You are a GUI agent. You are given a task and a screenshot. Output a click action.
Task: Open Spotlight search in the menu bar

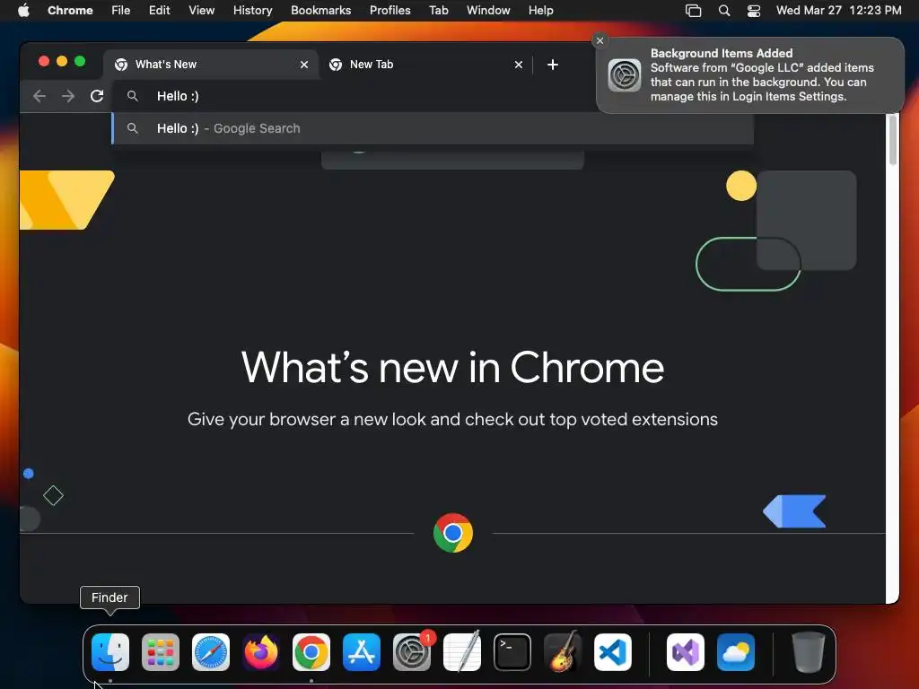[724, 11]
